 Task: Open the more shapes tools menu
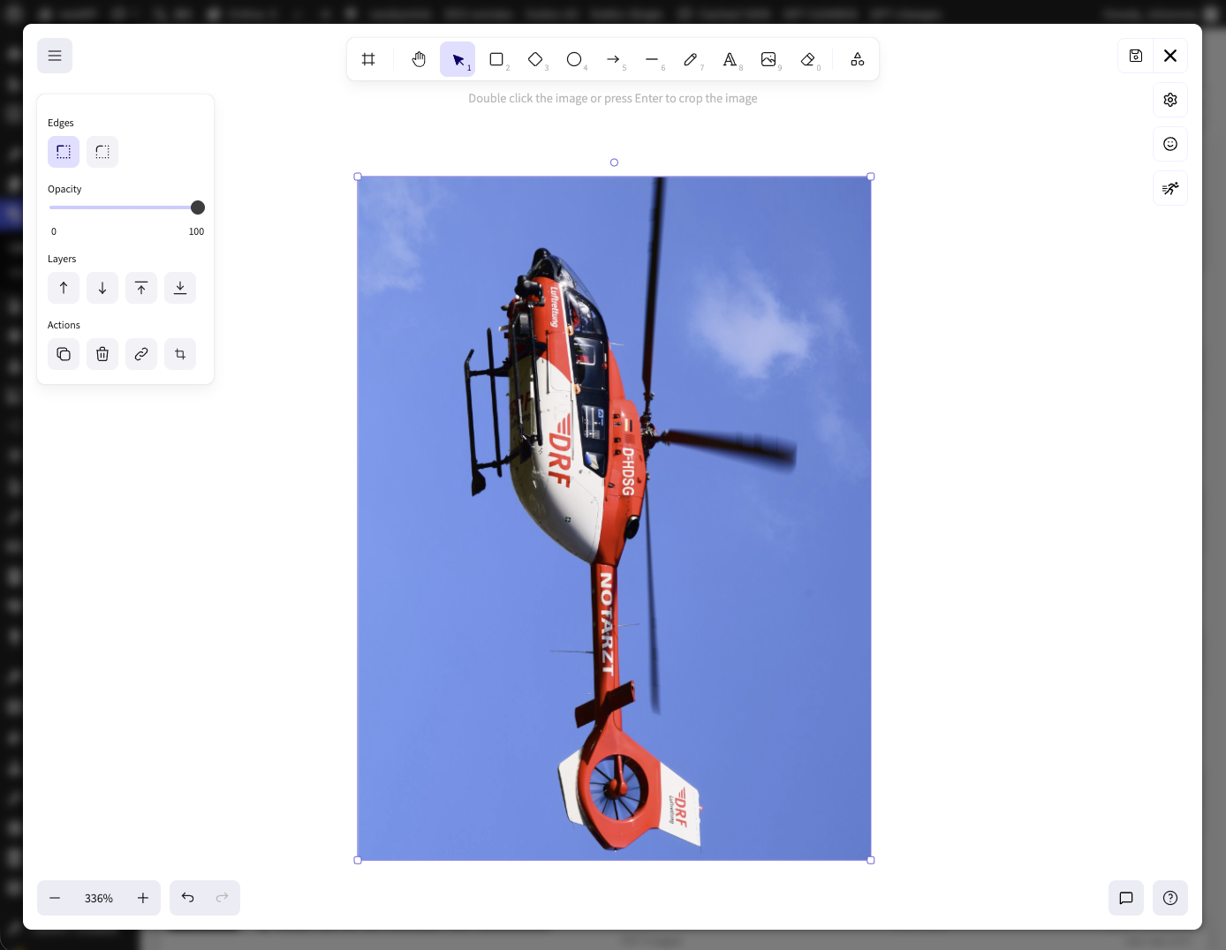coord(857,59)
